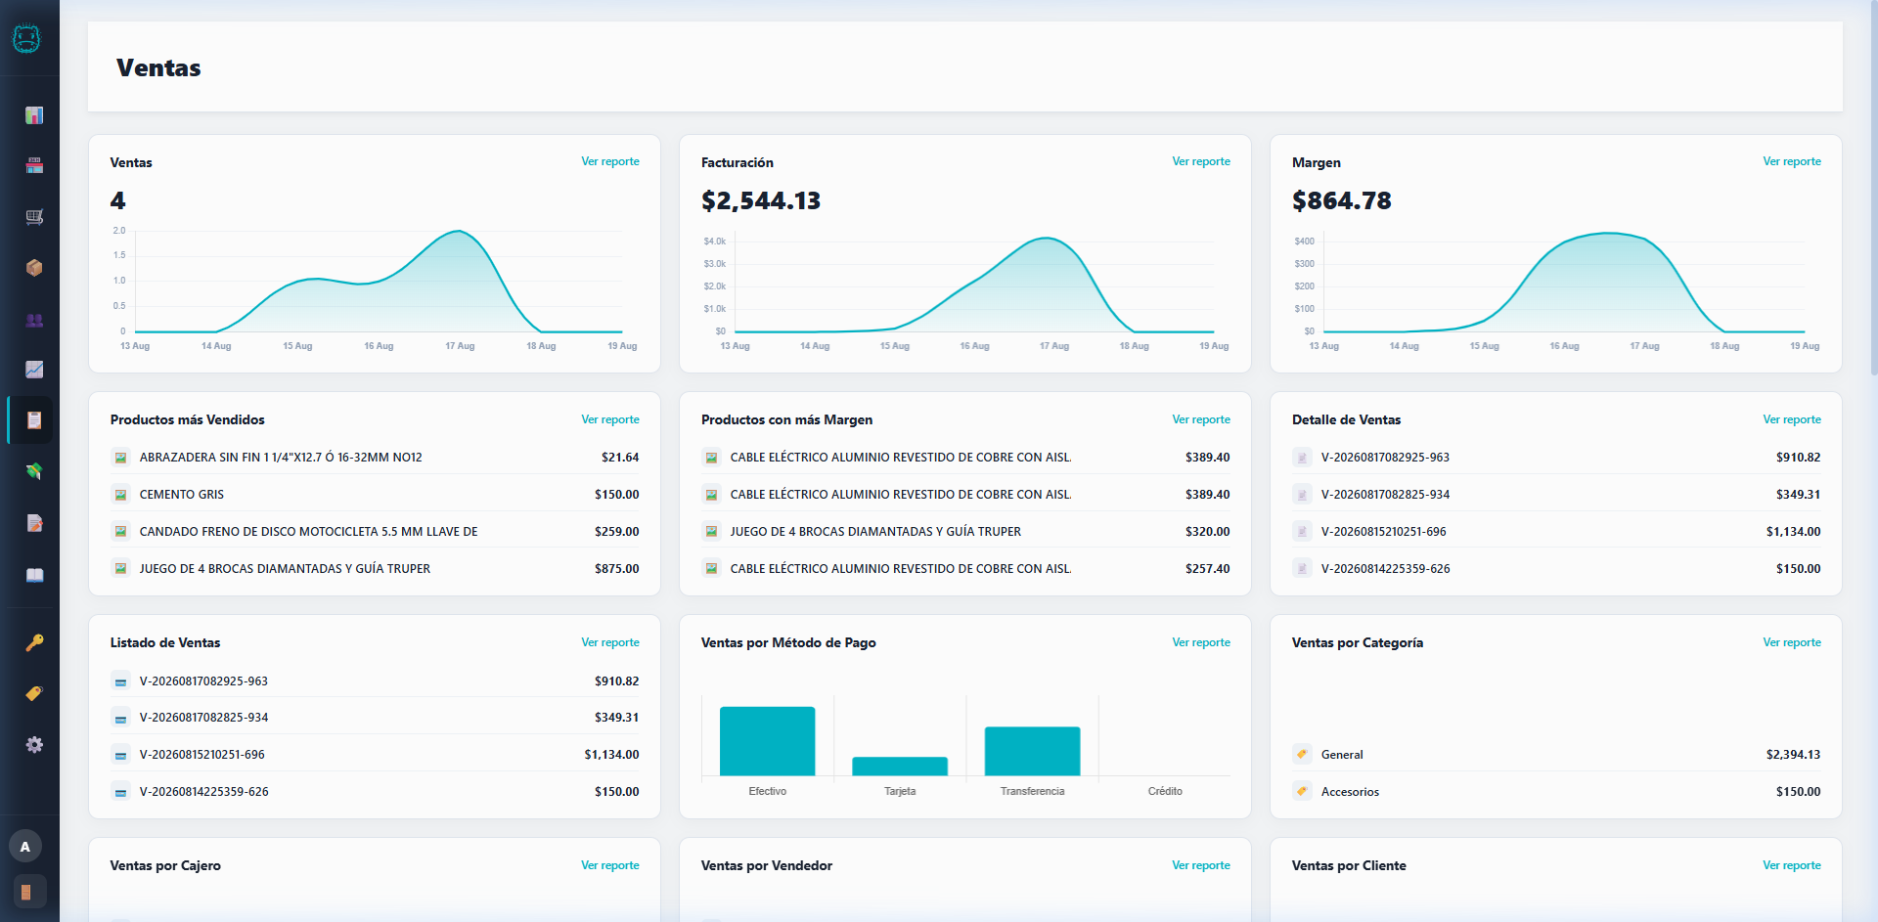The height and width of the screenshot is (922, 1878).
Task: Open the shopping cart icon in sidebar
Action: click(34, 217)
